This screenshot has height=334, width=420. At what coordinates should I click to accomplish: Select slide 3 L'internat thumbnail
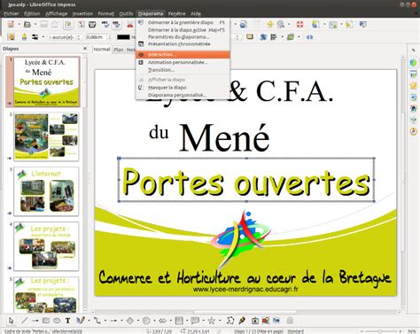[47, 191]
